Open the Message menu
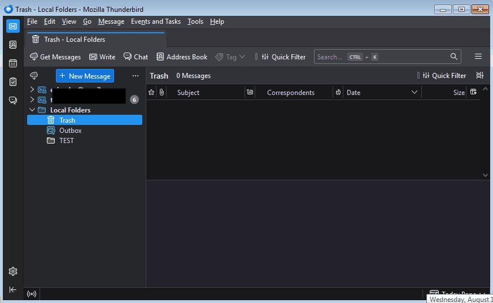493x303 pixels. tap(111, 21)
